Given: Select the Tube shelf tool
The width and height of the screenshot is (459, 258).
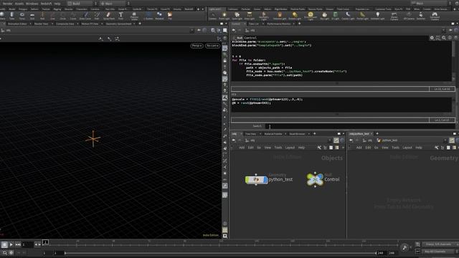Looking at the screenshot, I should click(x=11, y=16).
